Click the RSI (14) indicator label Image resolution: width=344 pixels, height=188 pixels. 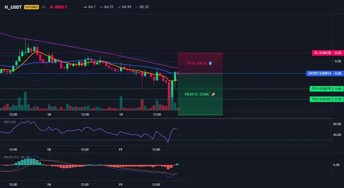pyautogui.click(x=10, y=122)
